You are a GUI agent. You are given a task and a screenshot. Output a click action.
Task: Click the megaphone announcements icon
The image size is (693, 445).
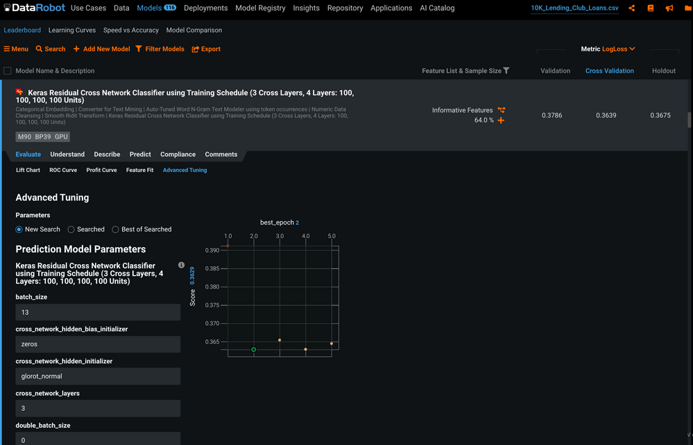669,8
